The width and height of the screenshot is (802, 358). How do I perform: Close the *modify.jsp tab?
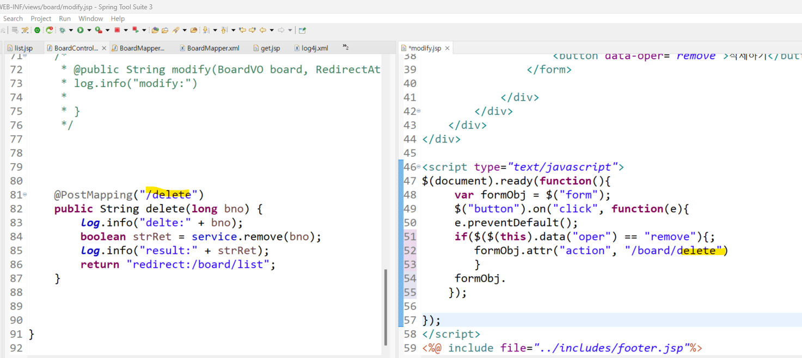(x=447, y=48)
